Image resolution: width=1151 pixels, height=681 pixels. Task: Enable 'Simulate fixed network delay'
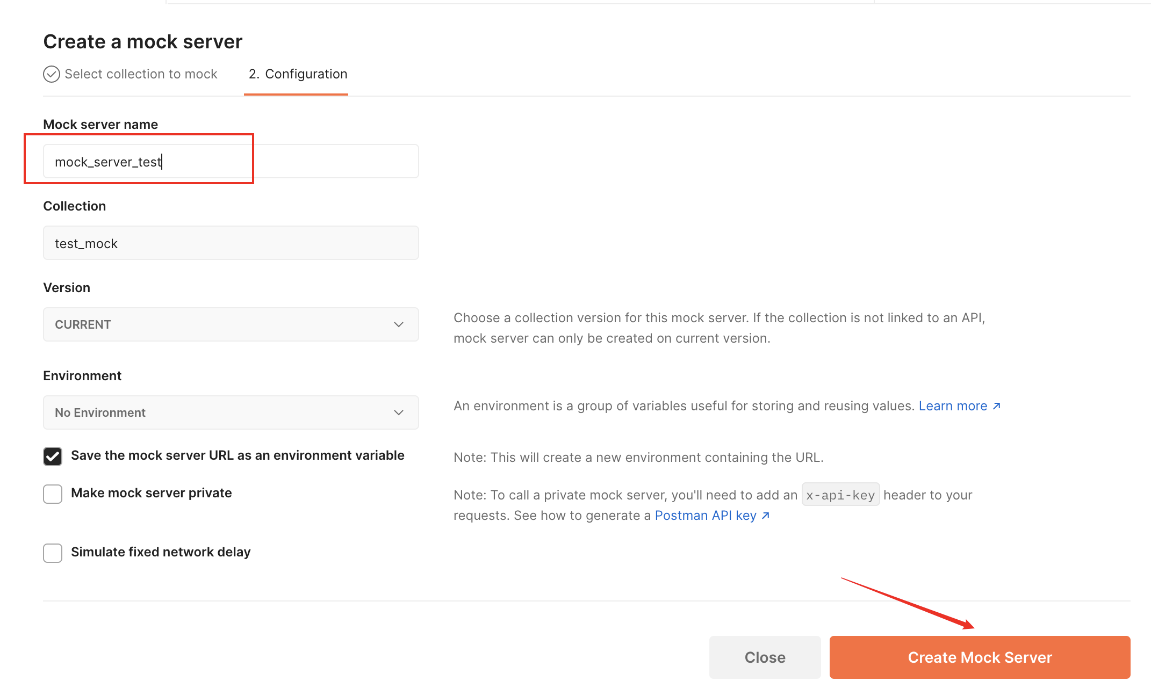52,553
